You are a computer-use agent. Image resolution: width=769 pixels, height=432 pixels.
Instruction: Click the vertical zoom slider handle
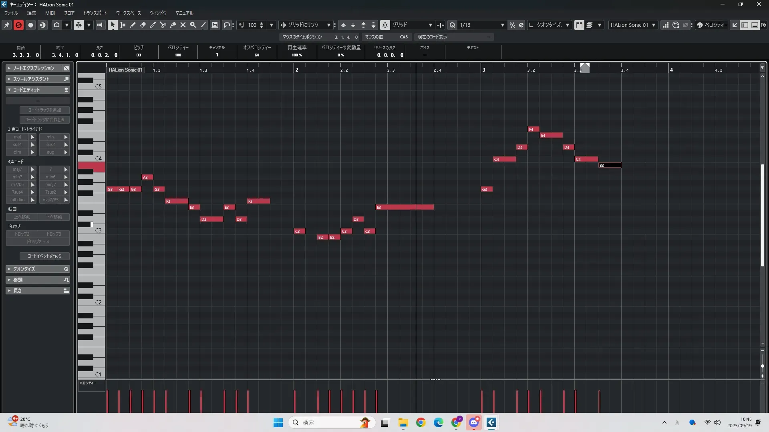pos(763,366)
